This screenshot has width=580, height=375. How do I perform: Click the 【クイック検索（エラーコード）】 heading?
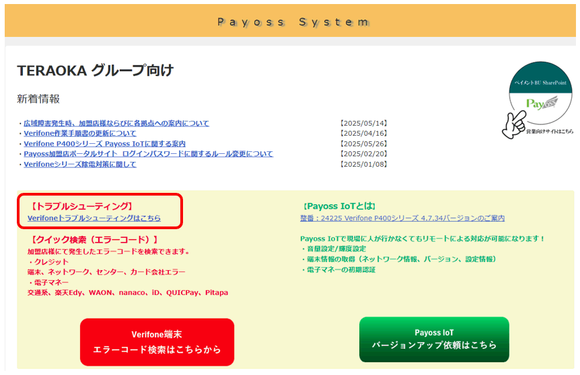click(x=94, y=240)
